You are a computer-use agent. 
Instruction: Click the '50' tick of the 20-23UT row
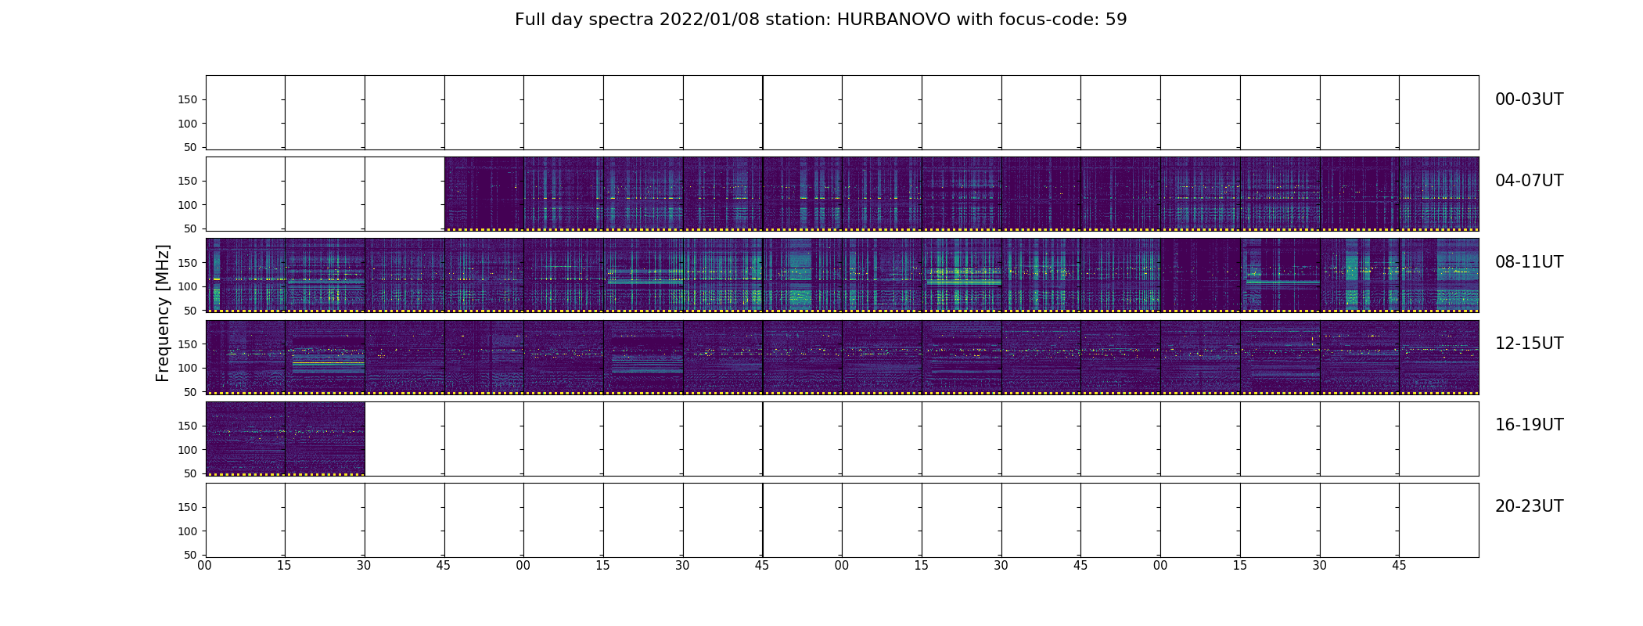[191, 555]
